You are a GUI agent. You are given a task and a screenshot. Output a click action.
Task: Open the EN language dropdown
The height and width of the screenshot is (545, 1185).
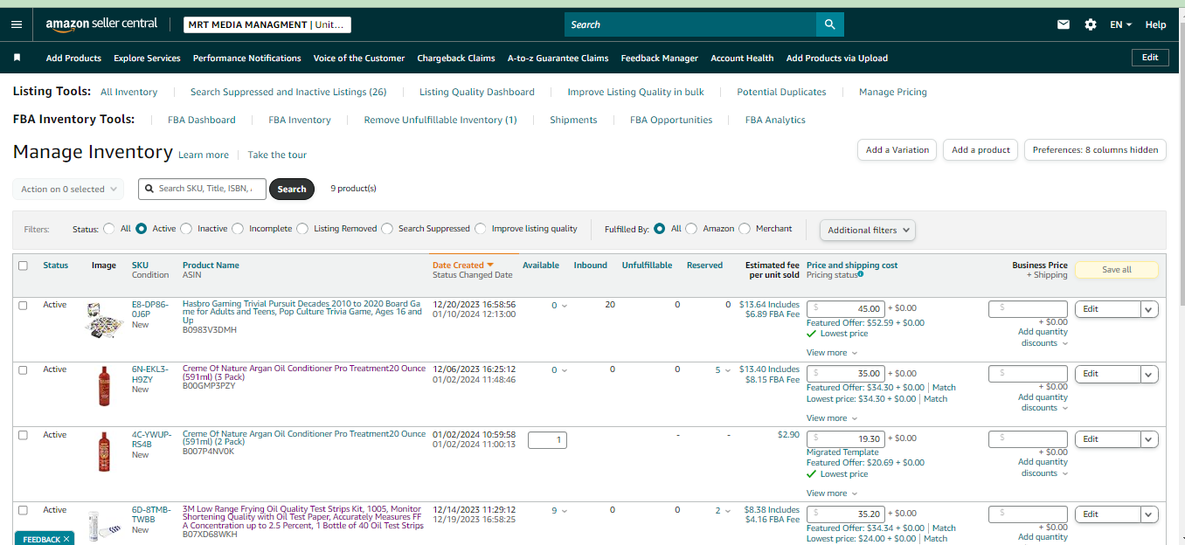pos(1120,24)
